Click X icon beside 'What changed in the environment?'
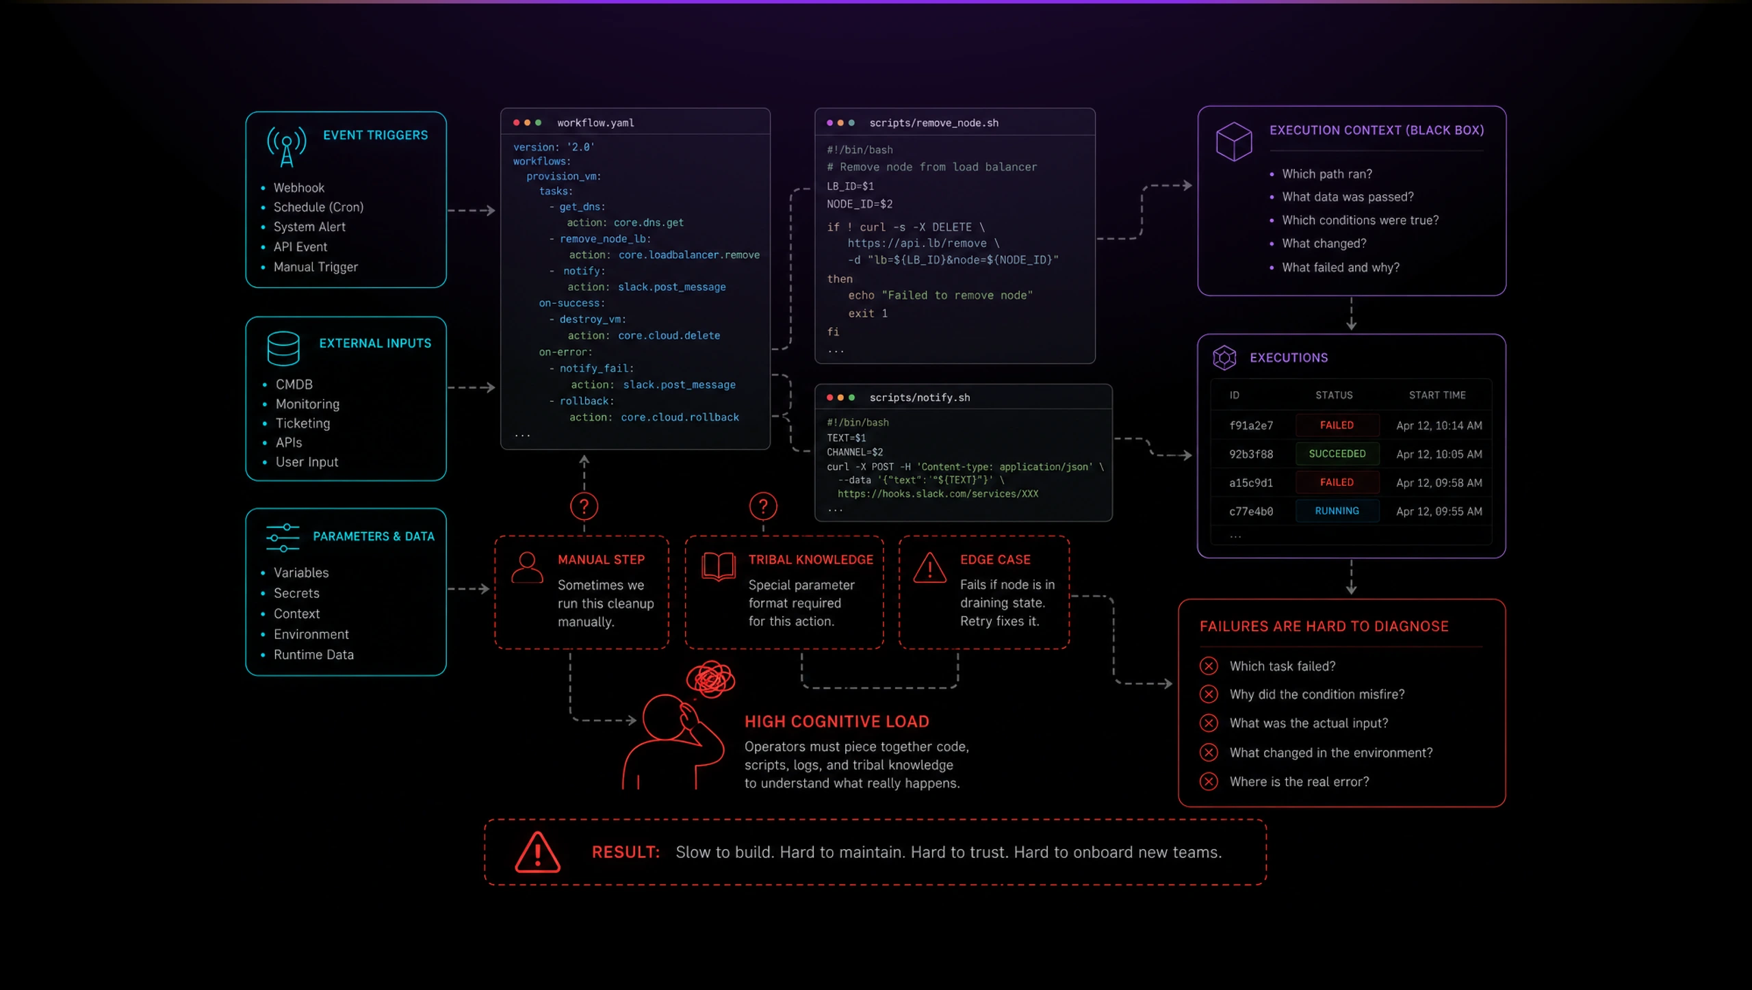Viewport: 1752px width, 990px height. 1209,753
